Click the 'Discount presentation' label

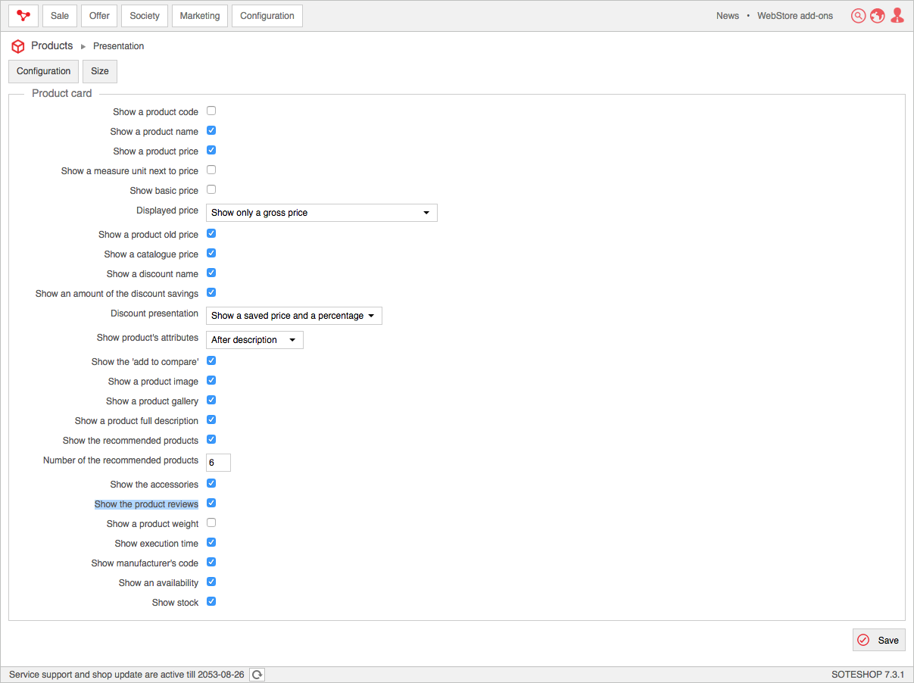tap(154, 313)
